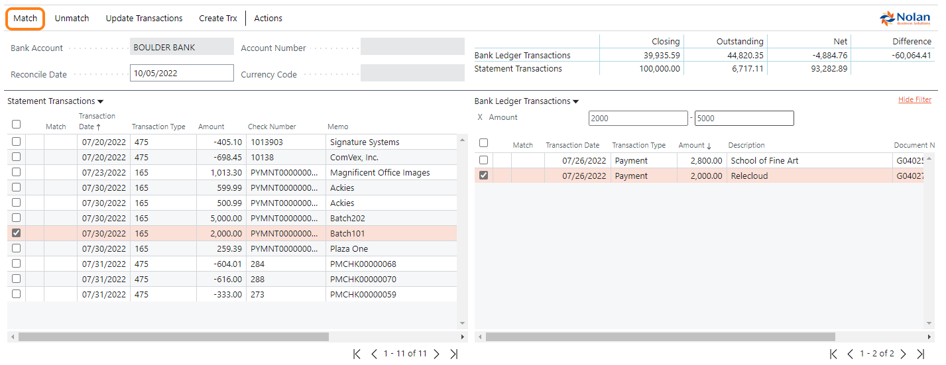Viewport: 946px width, 365px height.
Task: Tick the Batch202 transaction checkbox
Action: (x=17, y=218)
